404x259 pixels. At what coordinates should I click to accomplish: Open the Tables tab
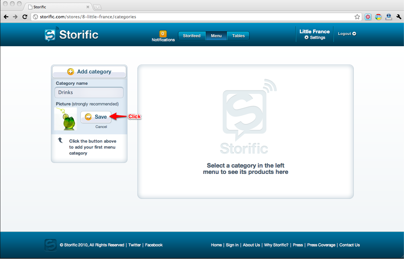coord(238,36)
